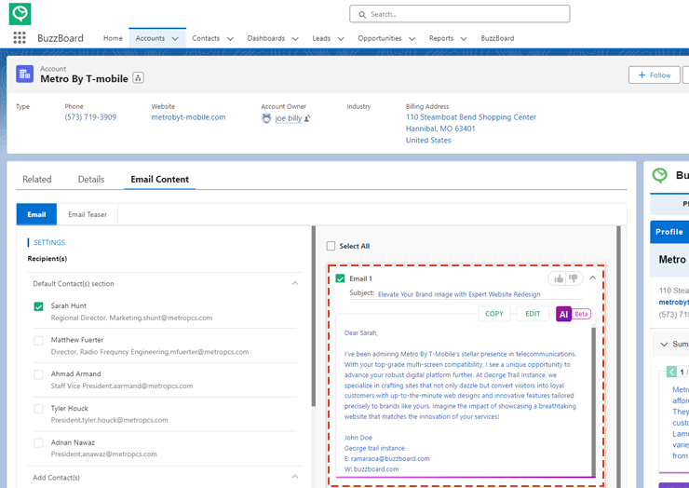Open the Leads dropdown chevron
The image size is (689, 488).
tap(341, 39)
